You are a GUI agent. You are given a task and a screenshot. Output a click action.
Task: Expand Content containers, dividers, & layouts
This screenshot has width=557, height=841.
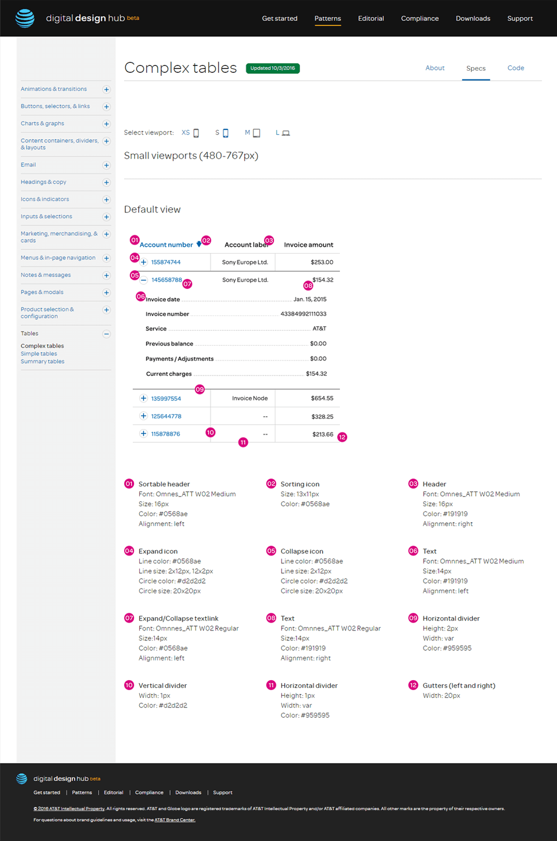tap(106, 141)
